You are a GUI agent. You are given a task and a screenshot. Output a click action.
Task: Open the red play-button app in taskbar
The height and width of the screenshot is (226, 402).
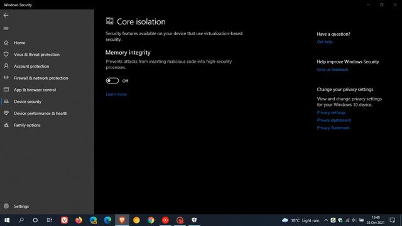click(165, 220)
